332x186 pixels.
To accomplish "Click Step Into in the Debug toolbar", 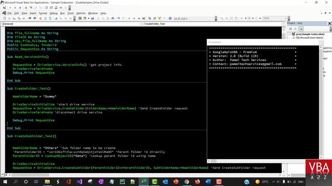I will [31, 8].
